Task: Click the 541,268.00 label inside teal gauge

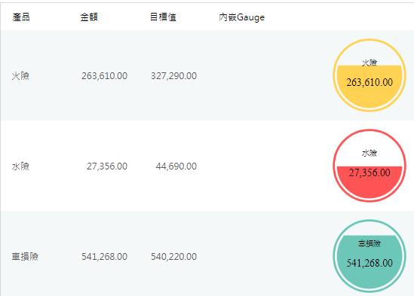Action: [370, 263]
